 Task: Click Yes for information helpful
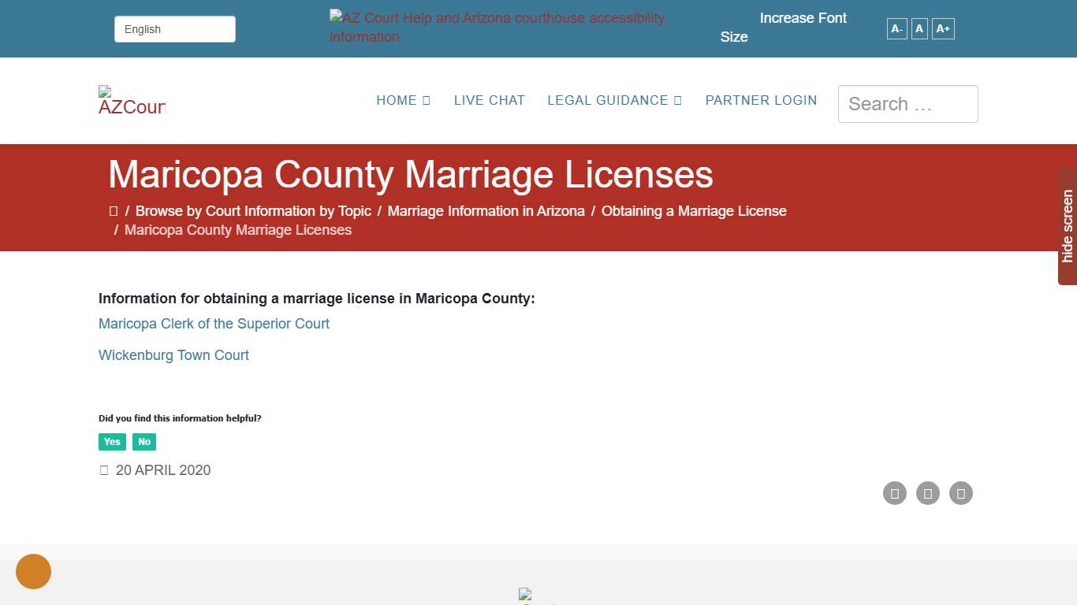pos(112,442)
